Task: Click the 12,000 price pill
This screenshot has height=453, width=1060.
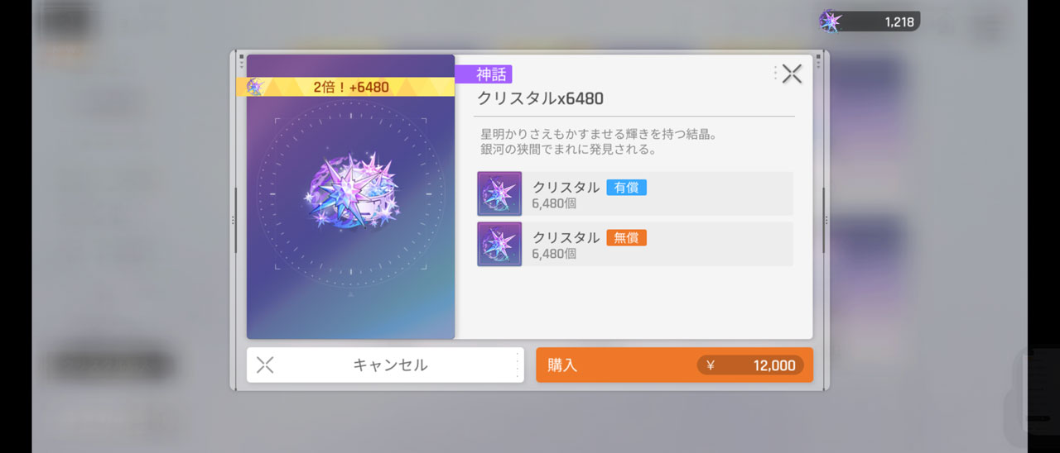Action: [x=750, y=365]
